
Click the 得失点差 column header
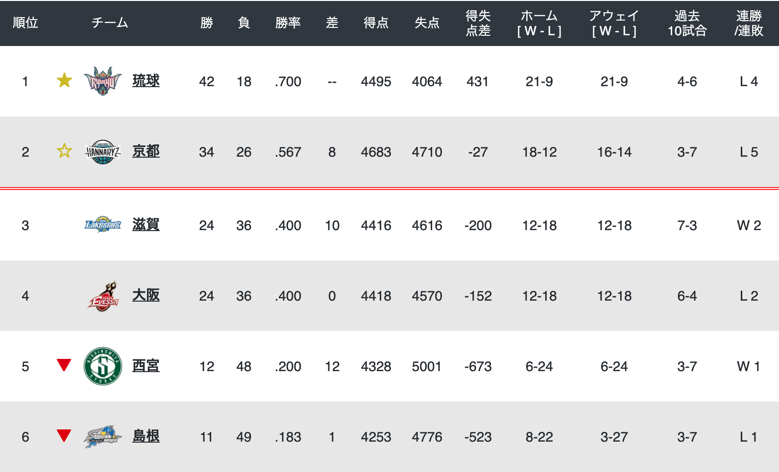(x=478, y=23)
